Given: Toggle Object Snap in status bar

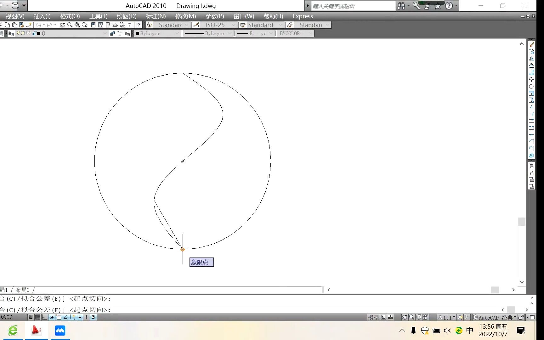Looking at the screenshot, I should (x=59, y=317).
